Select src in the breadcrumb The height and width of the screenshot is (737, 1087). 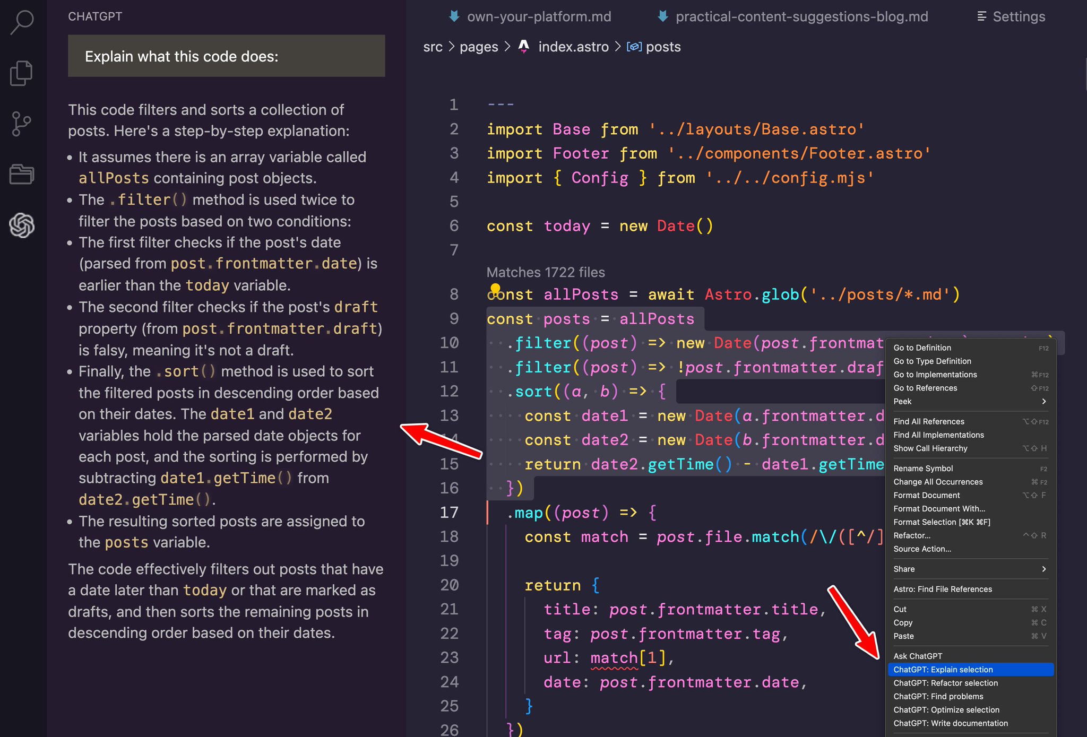click(x=433, y=47)
